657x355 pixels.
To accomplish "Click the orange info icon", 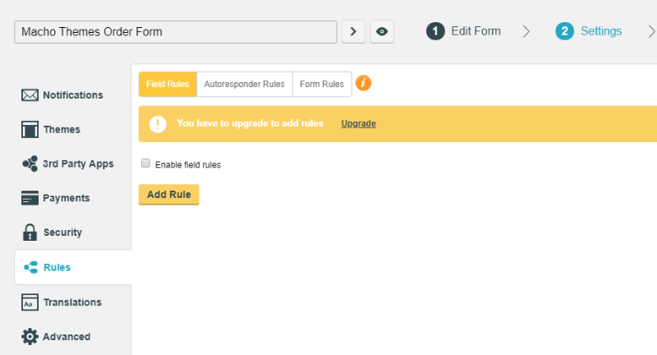I will (363, 83).
